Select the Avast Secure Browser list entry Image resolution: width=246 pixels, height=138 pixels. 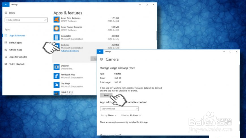[86, 29]
